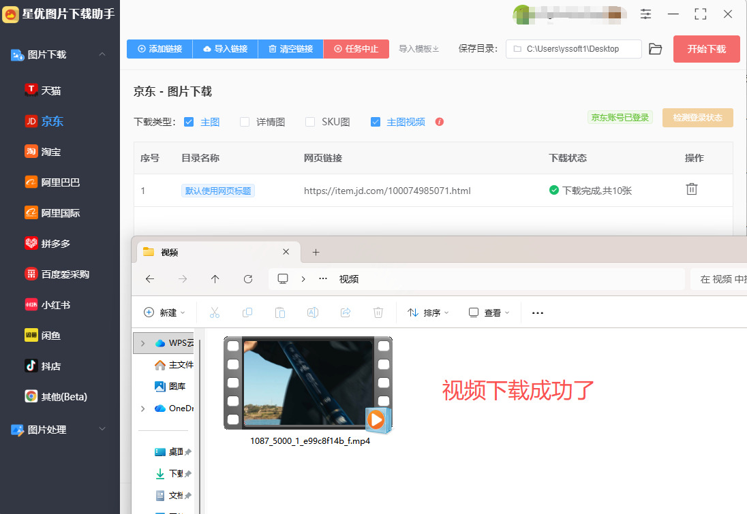Image resolution: width=747 pixels, height=514 pixels.
Task: Open the 阿里国际 download section
Action: pyautogui.click(x=52, y=212)
